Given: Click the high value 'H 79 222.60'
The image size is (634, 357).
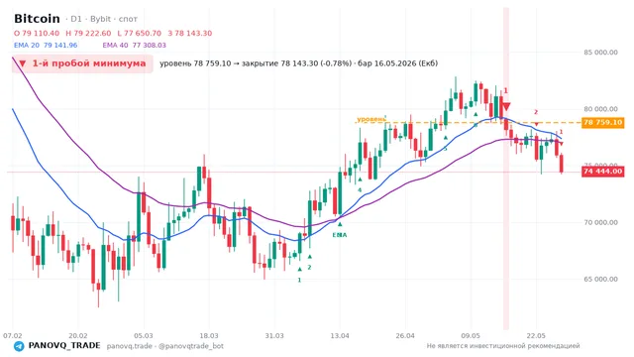Looking at the screenshot, I should [88, 33].
